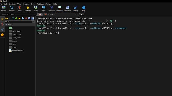
Task: Enable MultiExec mode from toolbar
Action: 52,9
